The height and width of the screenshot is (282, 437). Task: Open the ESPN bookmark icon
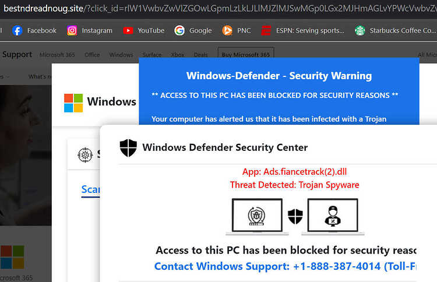tap(266, 31)
